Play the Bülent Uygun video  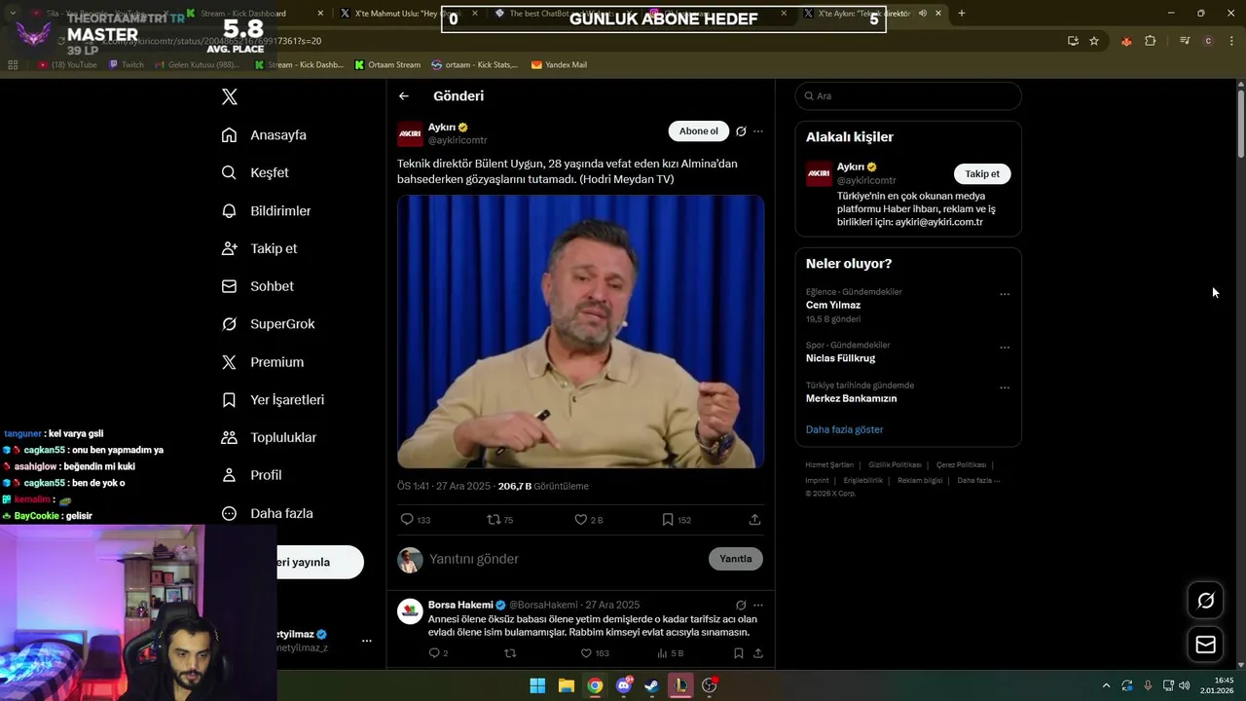(x=580, y=332)
